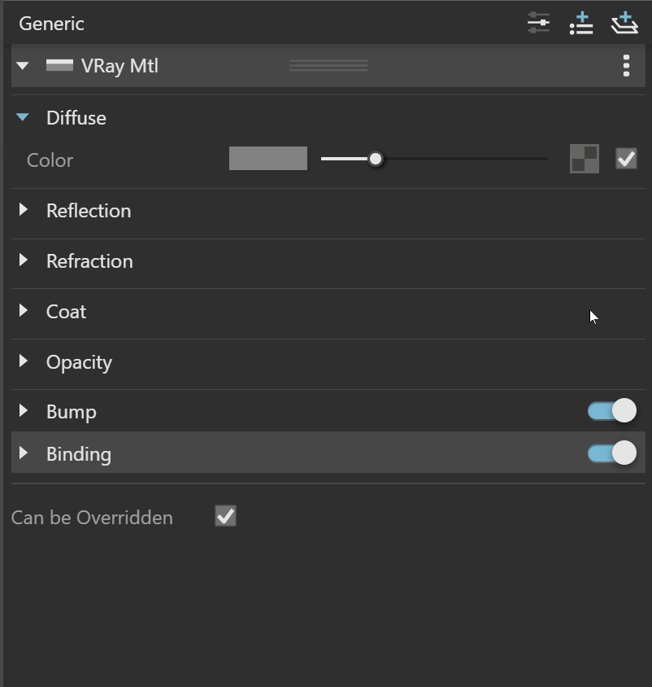652x687 pixels.
Task: Uncheck the Can be Overridden checkbox
Action: click(x=225, y=516)
